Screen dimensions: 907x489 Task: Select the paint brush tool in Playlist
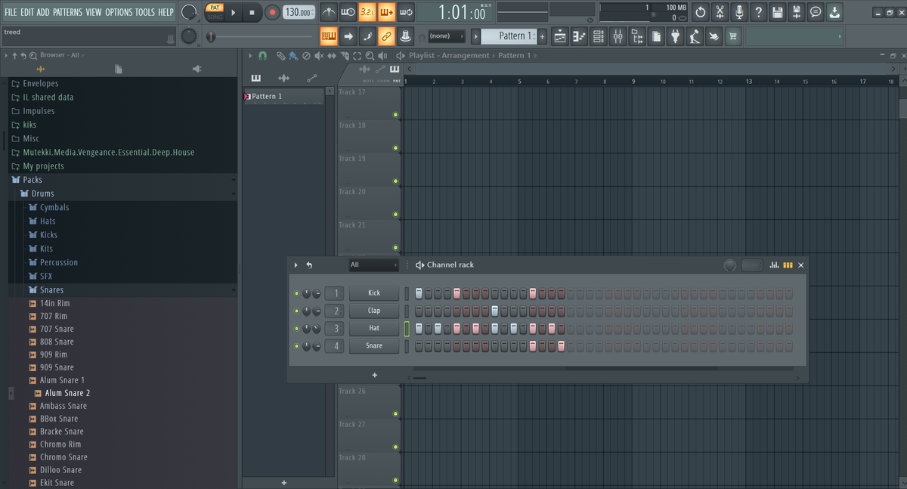(293, 55)
